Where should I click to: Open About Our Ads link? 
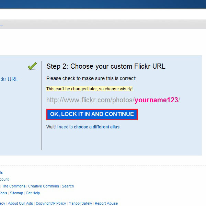(20, 203)
